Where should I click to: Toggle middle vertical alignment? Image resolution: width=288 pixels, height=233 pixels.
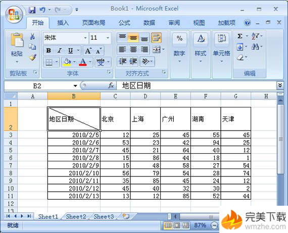pos(133,38)
